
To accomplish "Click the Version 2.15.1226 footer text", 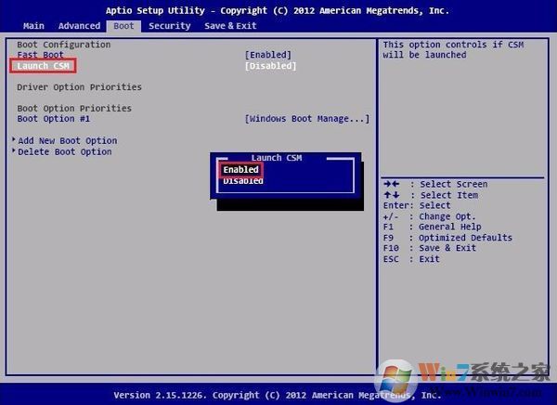I will (277, 395).
